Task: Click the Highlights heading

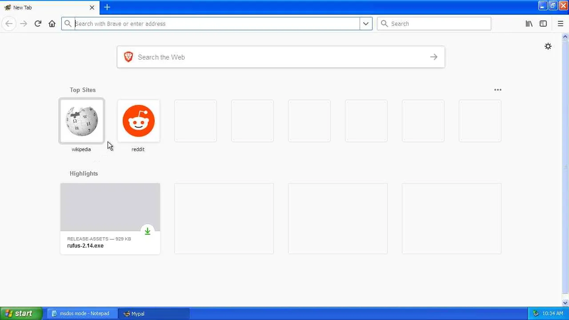Action: point(84,173)
